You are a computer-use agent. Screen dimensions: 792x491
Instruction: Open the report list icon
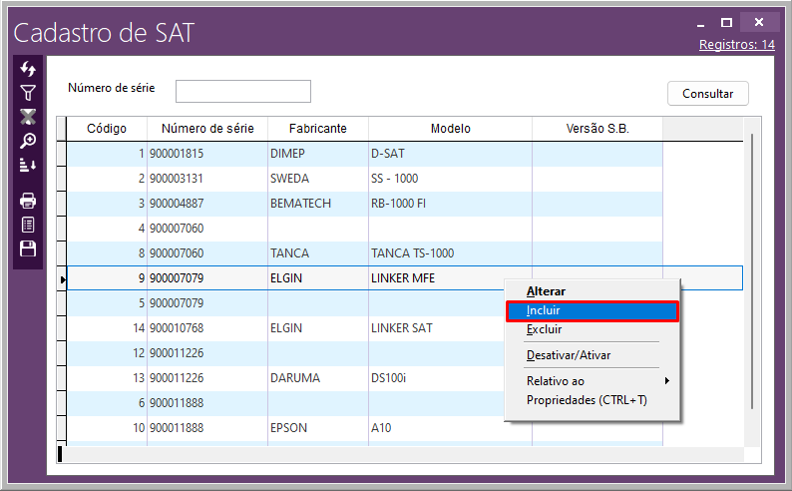[28, 225]
